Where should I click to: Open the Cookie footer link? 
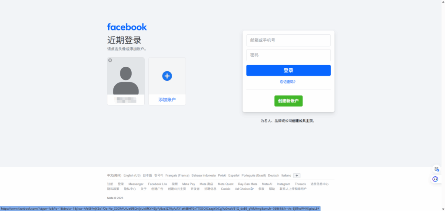(x=226, y=189)
